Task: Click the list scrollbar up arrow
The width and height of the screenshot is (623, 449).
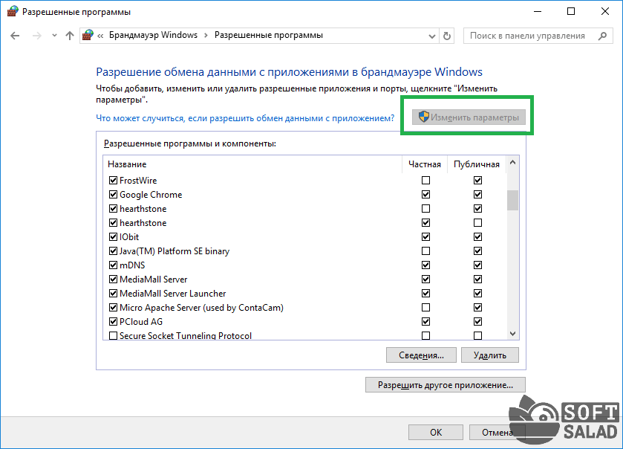Action: [x=512, y=162]
